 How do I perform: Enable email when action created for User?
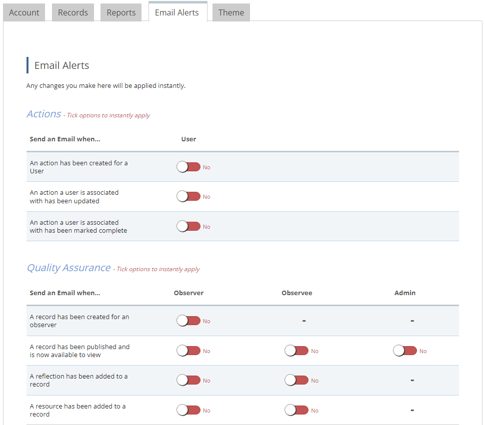[x=188, y=167]
